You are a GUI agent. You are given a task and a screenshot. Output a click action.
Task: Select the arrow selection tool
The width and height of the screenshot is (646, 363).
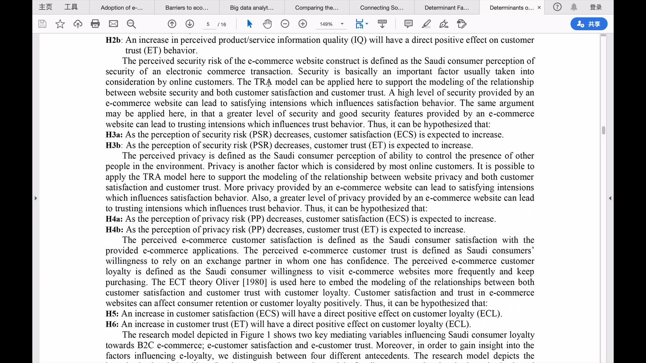[249, 24]
